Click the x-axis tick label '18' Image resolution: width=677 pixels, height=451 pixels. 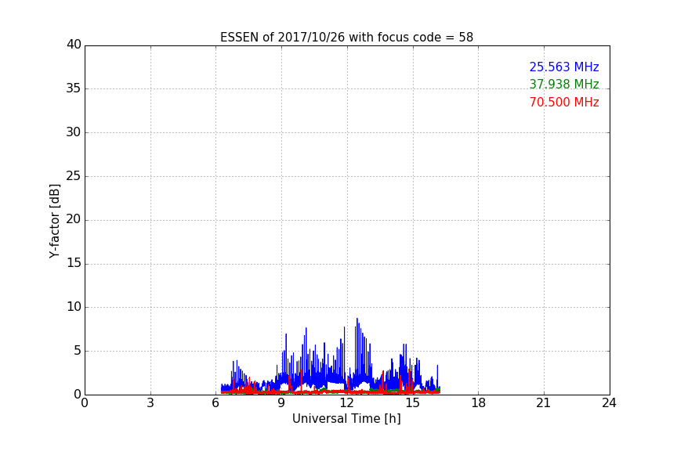(479, 403)
